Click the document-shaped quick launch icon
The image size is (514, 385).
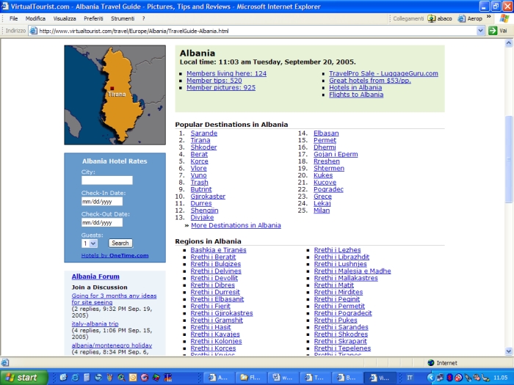[x=87, y=378]
